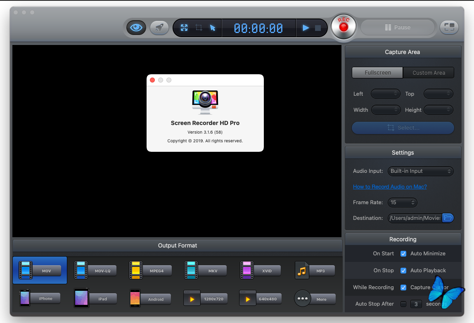Screen dimensions: 474x323
Task: Switch window layout with top-right icon
Action: pyautogui.click(x=449, y=27)
